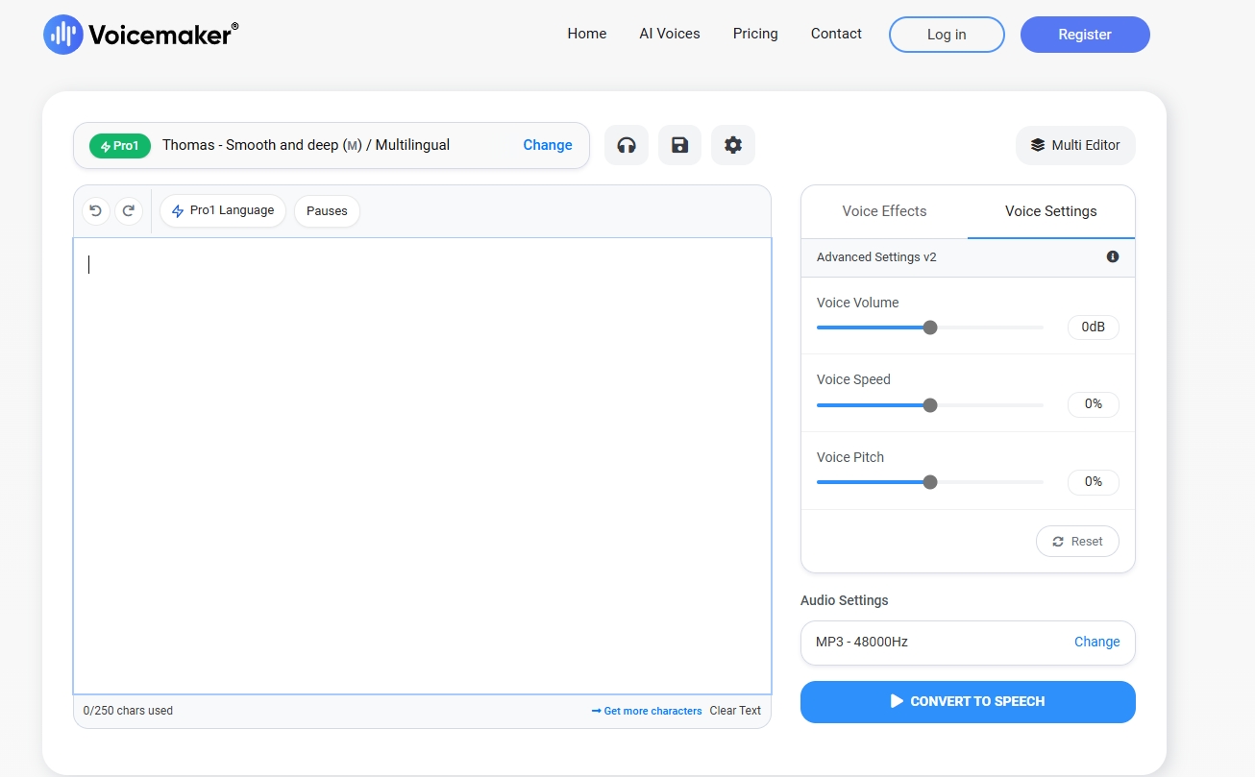Viewport: 1255px width, 777px height.
Task: Open the AI Voices page
Action: pyautogui.click(x=670, y=34)
